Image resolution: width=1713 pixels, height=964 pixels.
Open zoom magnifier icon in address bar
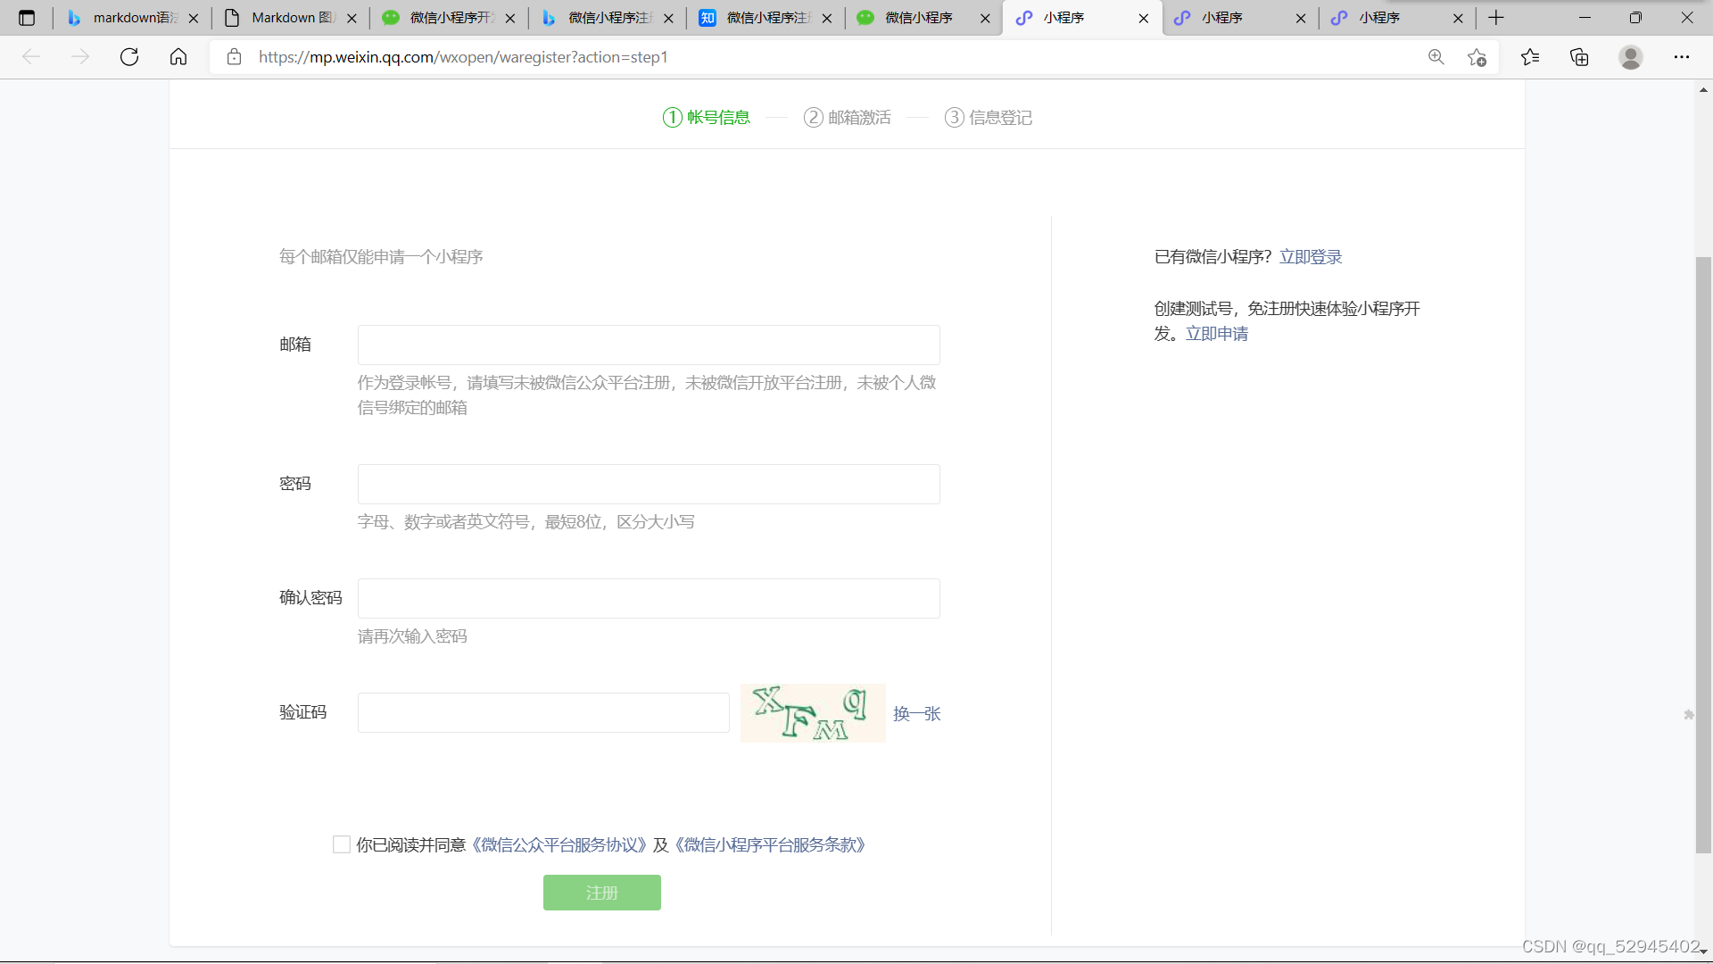1436,57
